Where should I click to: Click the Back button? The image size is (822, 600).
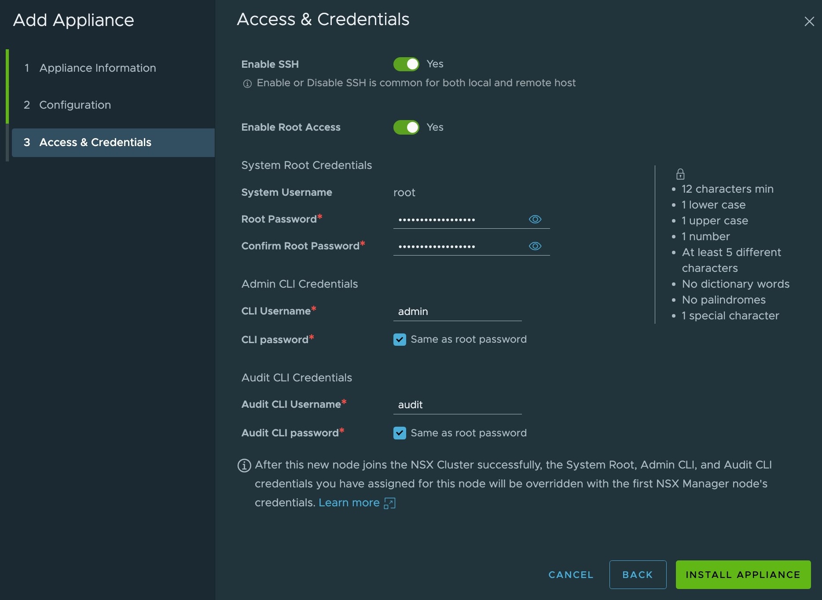(x=637, y=574)
